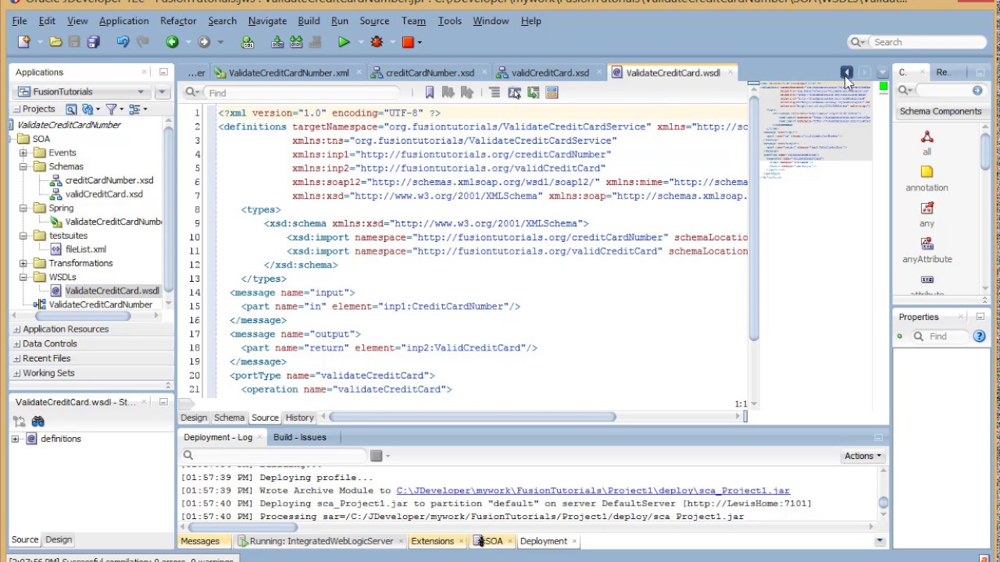Click the SQL worksheet toolbar icon
The height and width of the screenshot is (562, 1000).
(x=248, y=42)
